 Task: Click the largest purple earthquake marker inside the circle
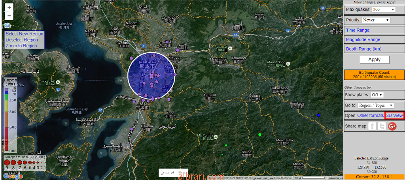coord(151,76)
